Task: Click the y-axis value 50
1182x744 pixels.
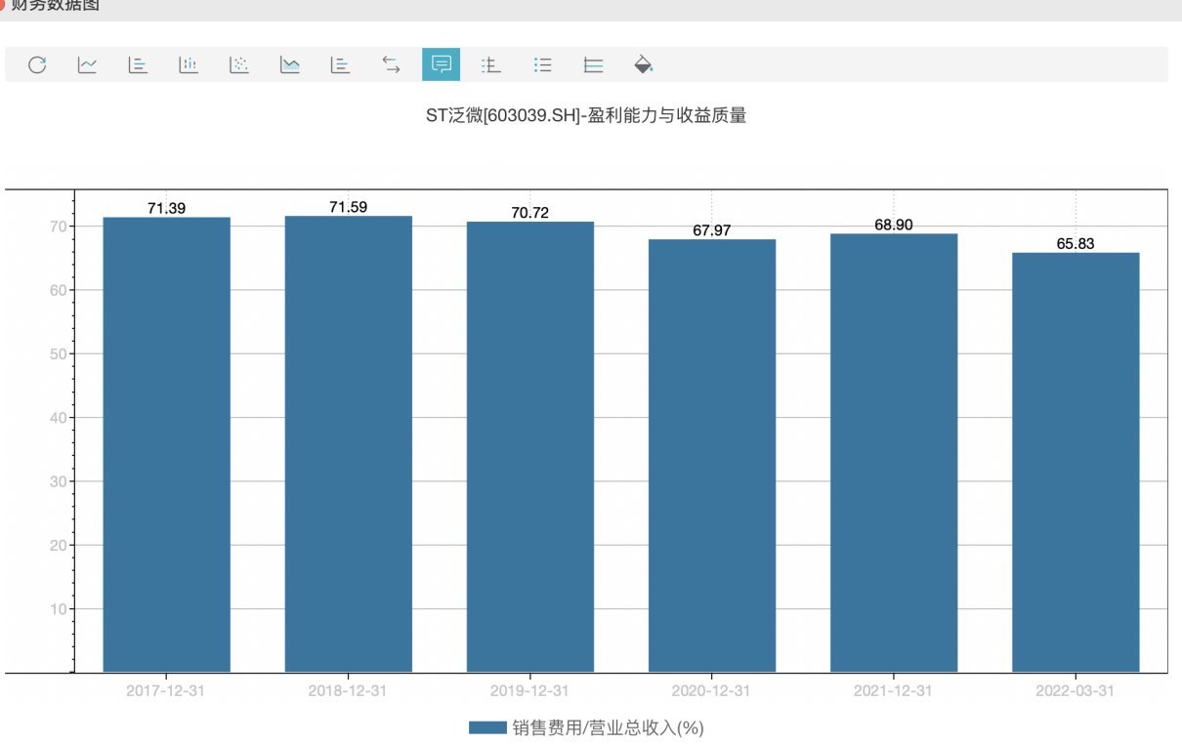Action: pyautogui.click(x=58, y=354)
